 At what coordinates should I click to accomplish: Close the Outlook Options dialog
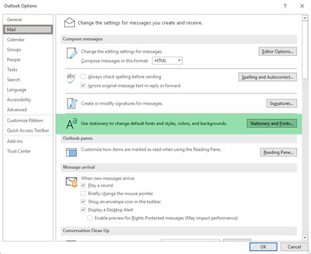click(x=302, y=6)
